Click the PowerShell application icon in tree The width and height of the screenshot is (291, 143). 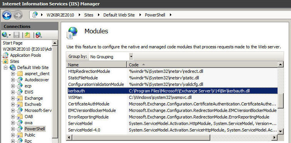[x=20, y=129]
